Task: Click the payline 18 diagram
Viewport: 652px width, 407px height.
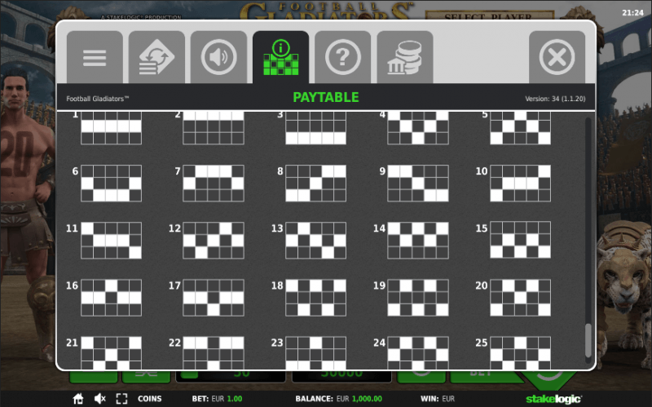Action: [315, 298]
